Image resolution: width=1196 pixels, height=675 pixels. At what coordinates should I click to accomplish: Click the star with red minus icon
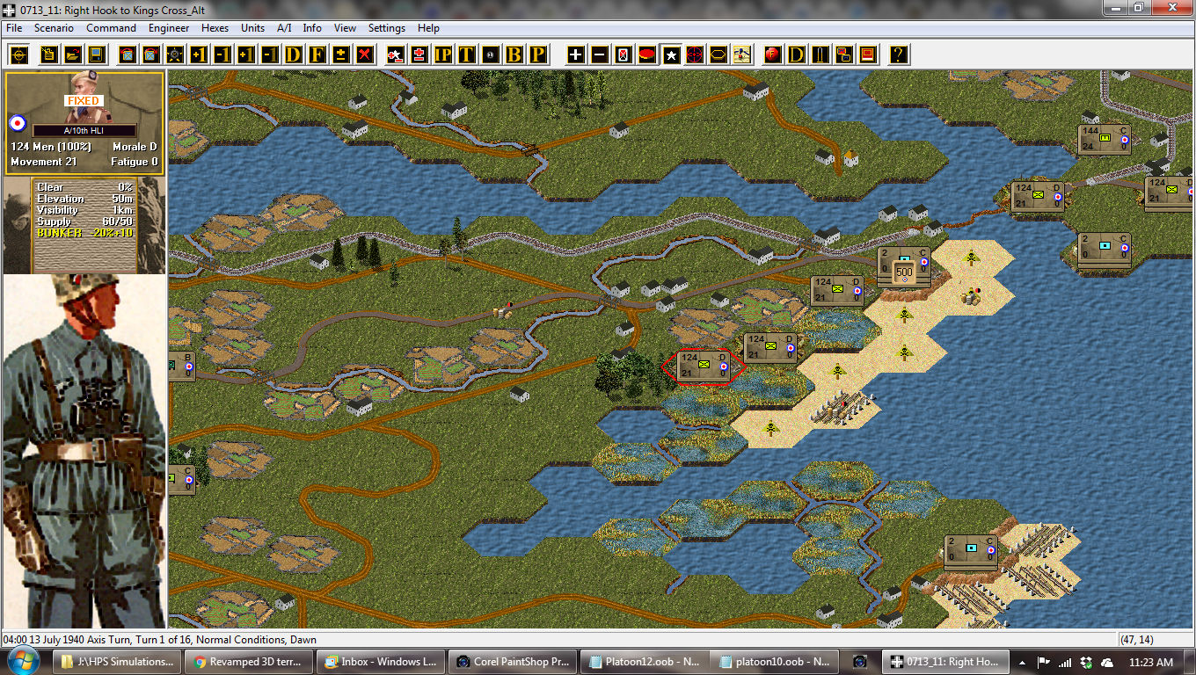click(395, 54)
